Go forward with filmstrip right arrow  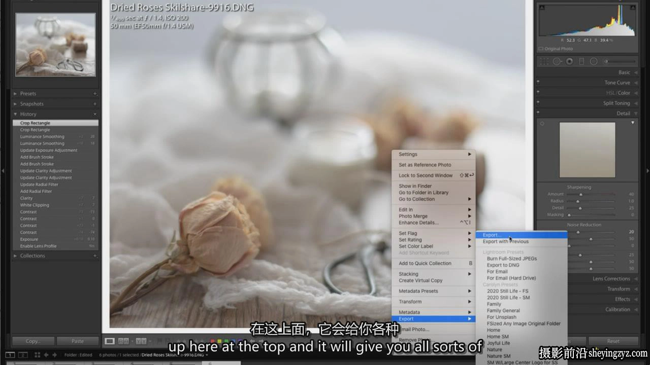(x=54, y=355)
